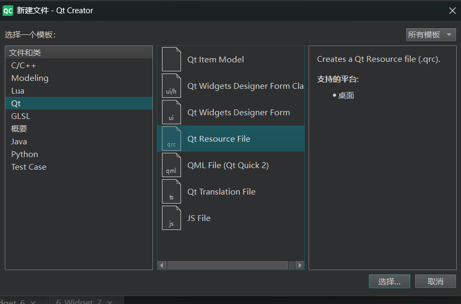Select the GLSL category
The height and width of the screenshot is (304, 461).
(x=79, y=116)
